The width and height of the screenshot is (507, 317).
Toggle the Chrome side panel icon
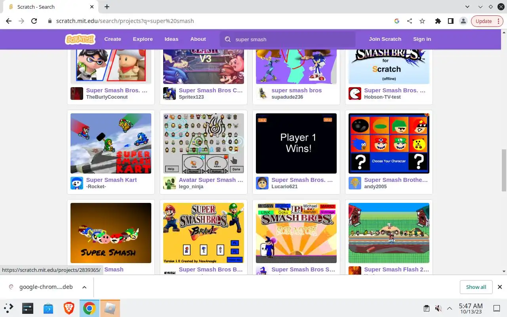click(450, 21)
